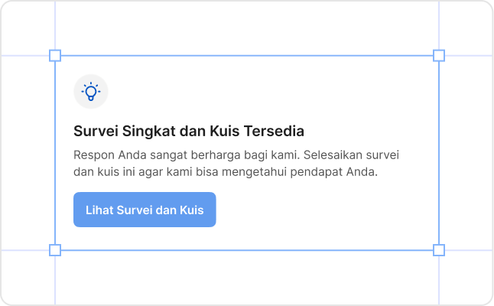Click the lightbulb icon in the card
Image resolution: width=494 pixels, height=306 pixels.
tap(91, 92)
